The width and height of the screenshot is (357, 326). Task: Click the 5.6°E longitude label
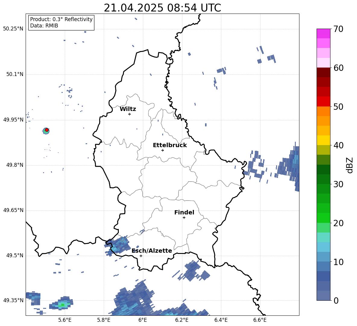pos(65,320)
